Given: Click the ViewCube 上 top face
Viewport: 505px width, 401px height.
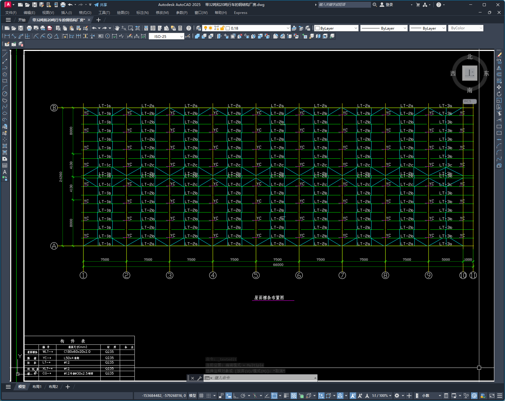Looking at the screenshot, I should coord(470,73).
